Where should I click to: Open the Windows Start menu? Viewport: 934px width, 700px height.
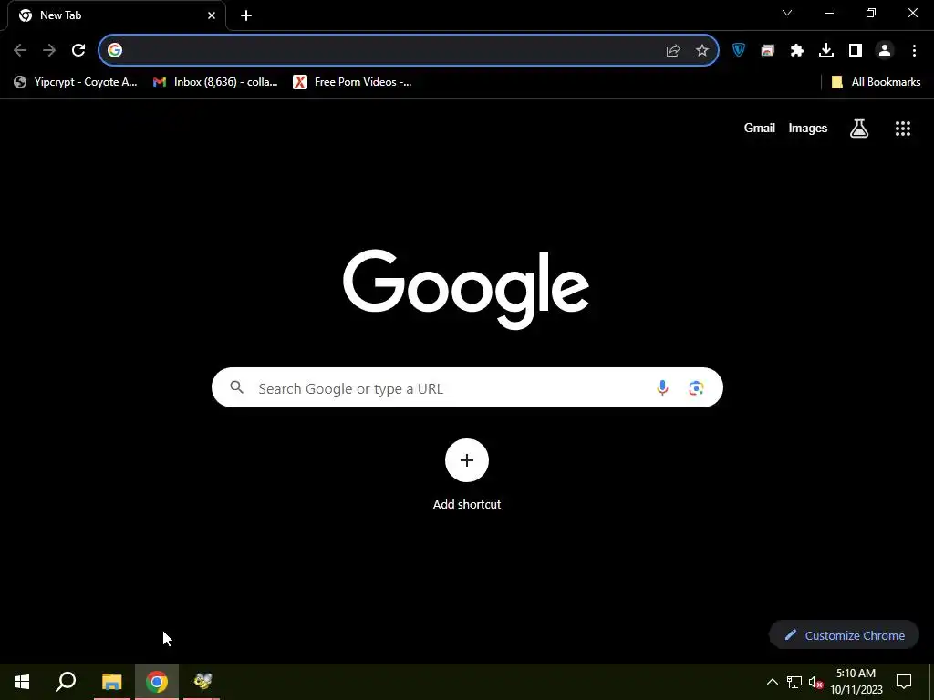22,682
